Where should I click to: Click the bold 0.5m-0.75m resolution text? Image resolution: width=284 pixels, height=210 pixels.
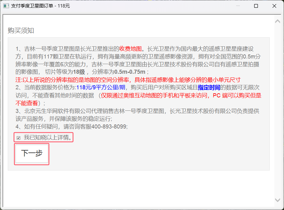tap(130, 72)
